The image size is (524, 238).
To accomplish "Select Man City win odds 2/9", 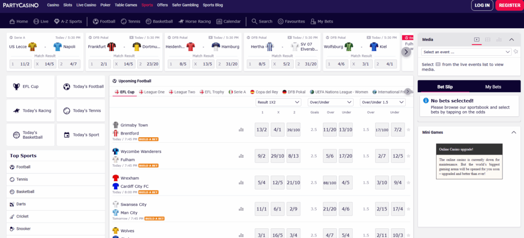I will click(293, 209).
